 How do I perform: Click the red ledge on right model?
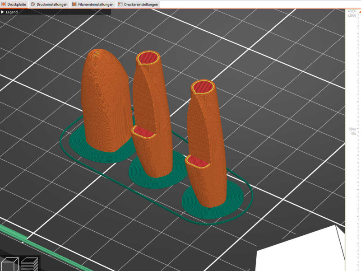pos(198,160)
